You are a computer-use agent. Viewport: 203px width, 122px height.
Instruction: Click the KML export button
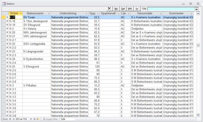(x=130, y=9)
